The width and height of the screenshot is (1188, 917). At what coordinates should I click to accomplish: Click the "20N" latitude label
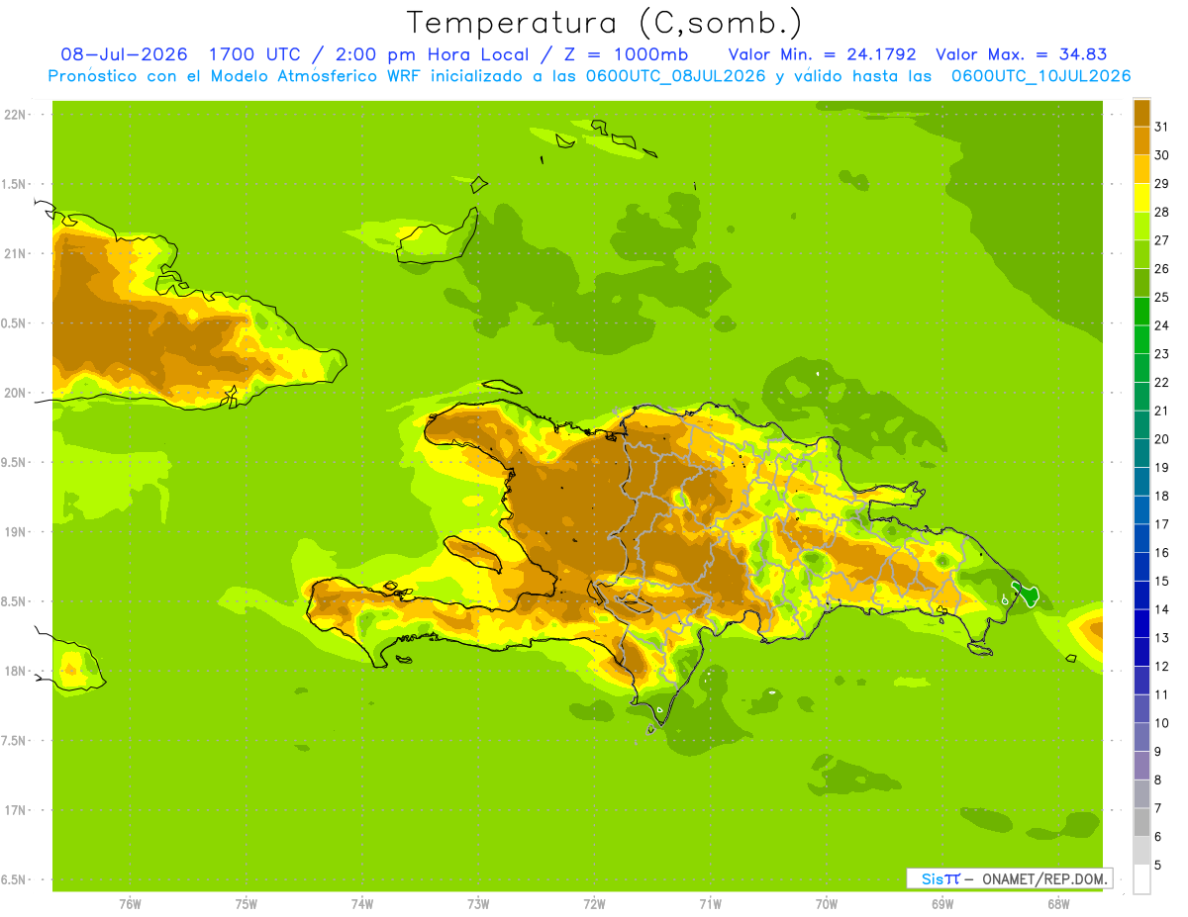pos(15,393)
